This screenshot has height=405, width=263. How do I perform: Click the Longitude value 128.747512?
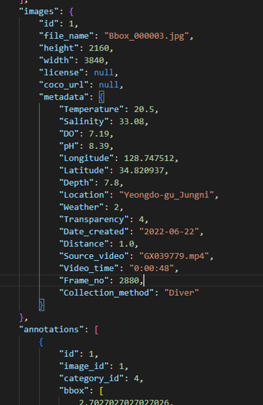pyautogui.click(x=149, y=158)
